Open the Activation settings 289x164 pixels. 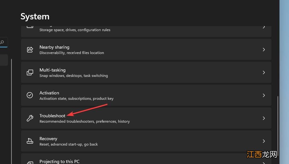(146, 95)
